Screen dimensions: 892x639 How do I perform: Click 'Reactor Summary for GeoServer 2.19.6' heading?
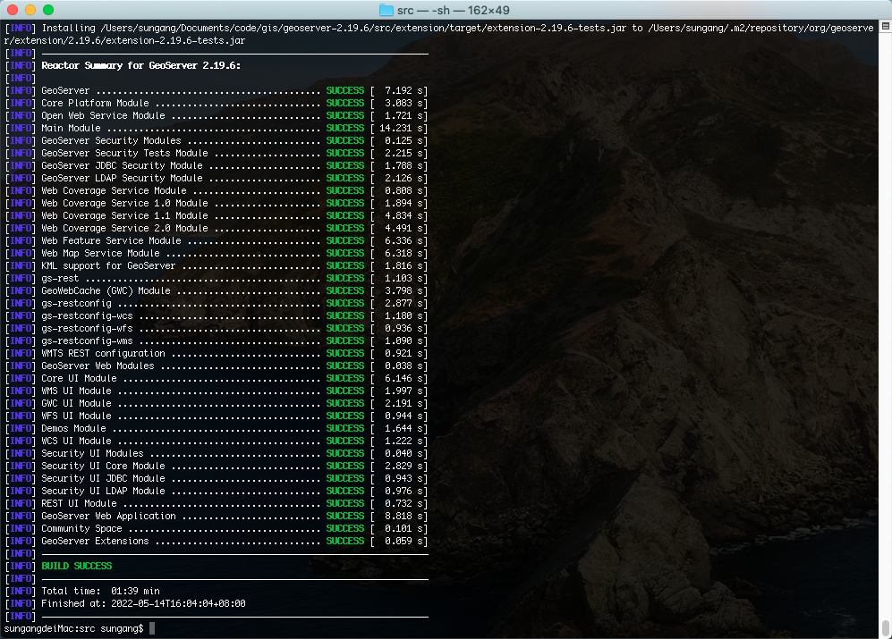(x=140, y=65)
